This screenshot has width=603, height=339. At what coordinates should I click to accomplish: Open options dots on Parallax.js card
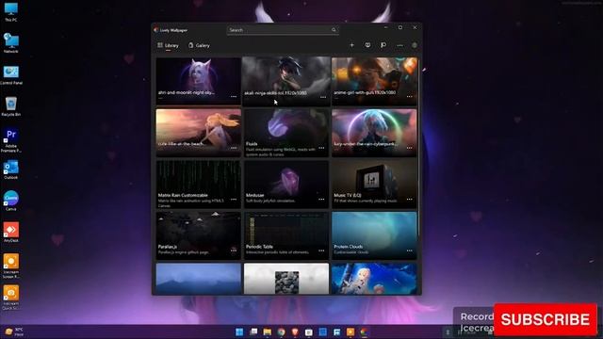point(234,250)
